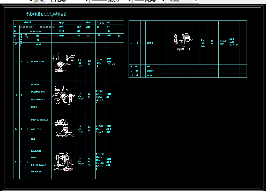The image size is (266, 191).
Task: Select Ø160 tool text in row 3
Action: (100, 60)
